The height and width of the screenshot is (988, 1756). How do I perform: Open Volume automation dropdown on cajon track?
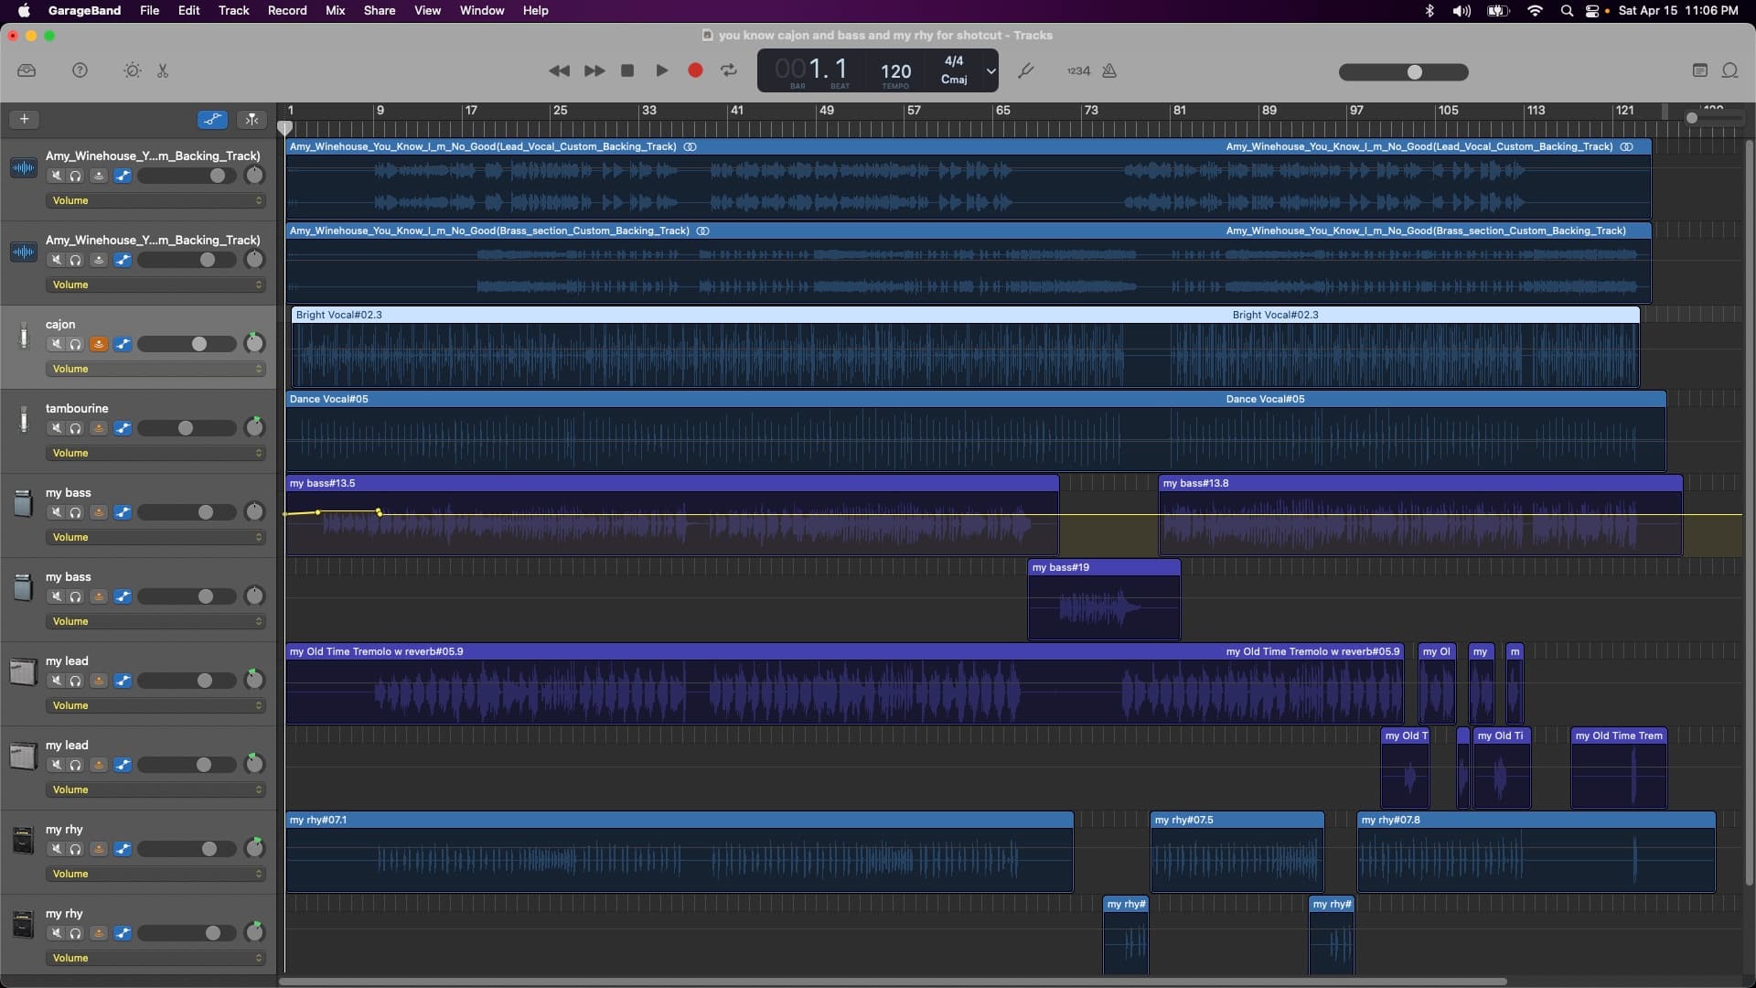click(155, 369)
